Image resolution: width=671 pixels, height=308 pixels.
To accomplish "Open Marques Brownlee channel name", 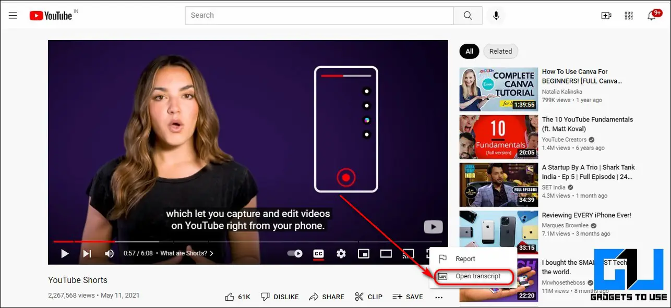I will click(565, 226).
